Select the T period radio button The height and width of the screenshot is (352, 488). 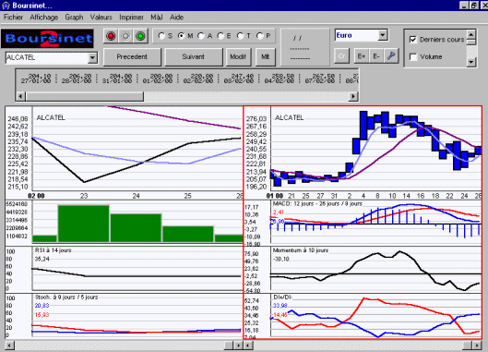[240, 36]
